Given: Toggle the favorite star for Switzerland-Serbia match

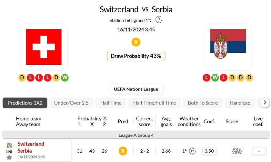Looking at the screenshot, I should pyautogui.click(x=9, y=157).
